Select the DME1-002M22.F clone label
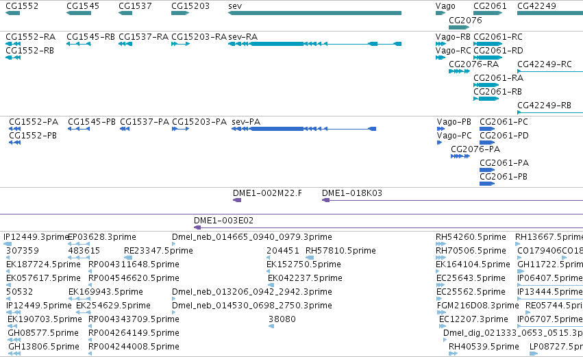583x357 pixels. pos(267,193)
